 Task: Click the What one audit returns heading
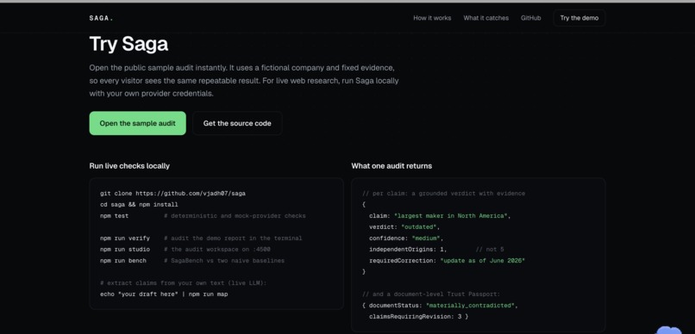coord(391,166)
